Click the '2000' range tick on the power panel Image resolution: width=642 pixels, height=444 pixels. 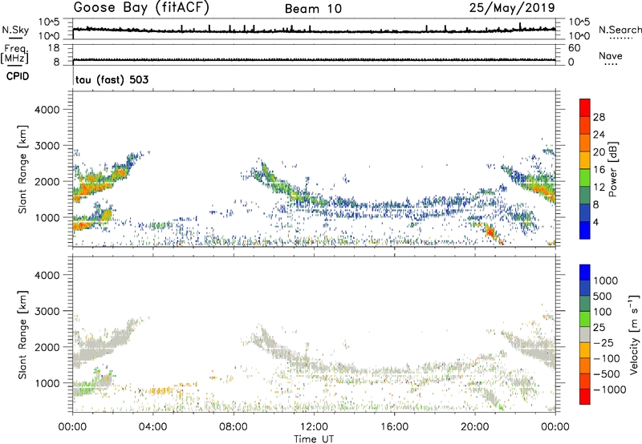pos(47,181)
